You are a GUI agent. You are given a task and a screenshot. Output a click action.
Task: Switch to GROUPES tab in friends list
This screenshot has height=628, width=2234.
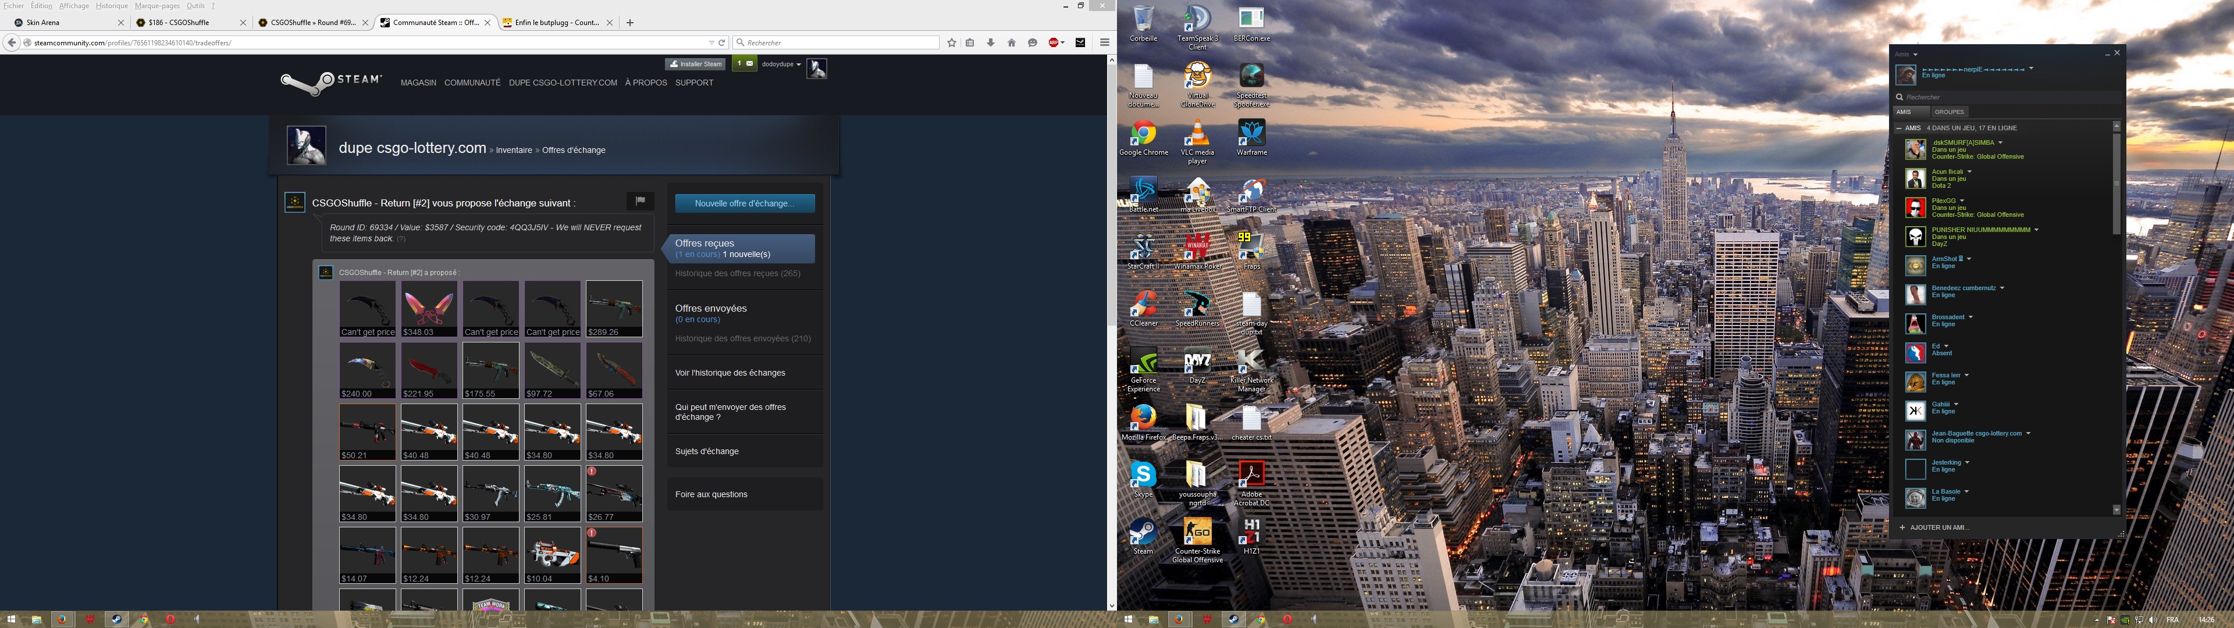pos(1949,112)
